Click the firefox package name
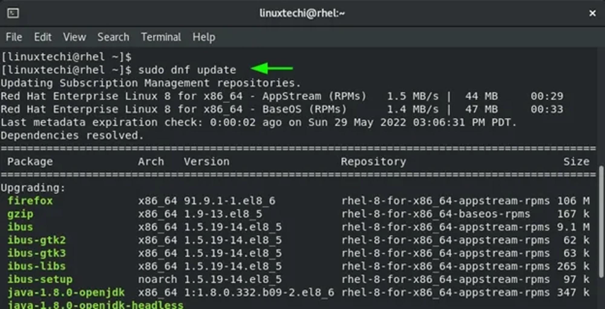 [30, 201]
